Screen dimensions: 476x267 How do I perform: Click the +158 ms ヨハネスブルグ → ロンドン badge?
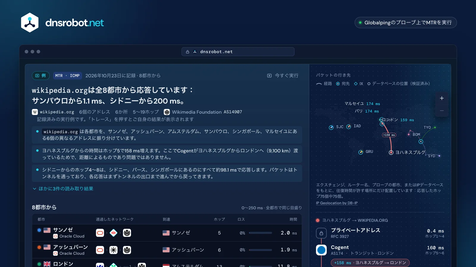(370, 263)
